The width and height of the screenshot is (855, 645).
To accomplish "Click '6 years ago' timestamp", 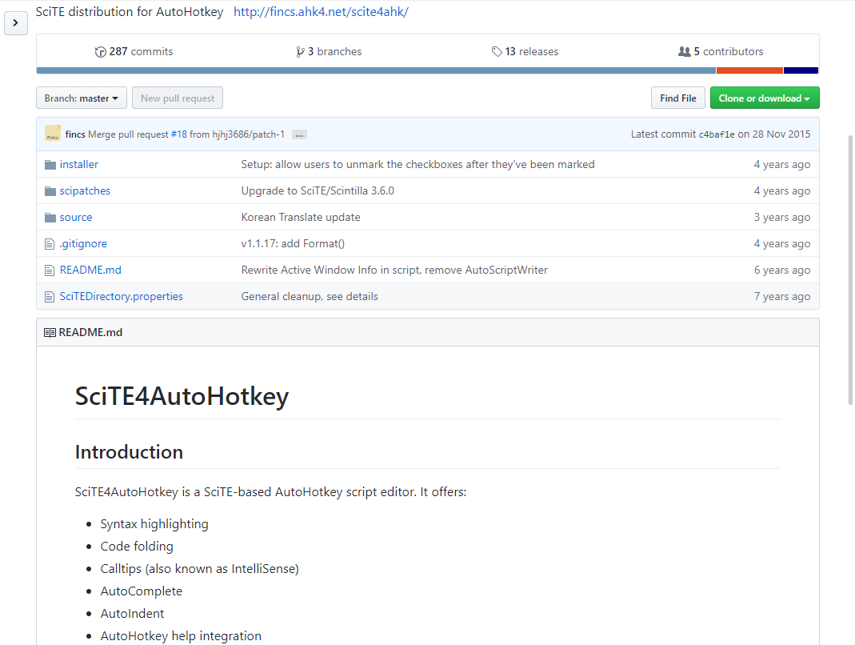I will click(782, 270).
